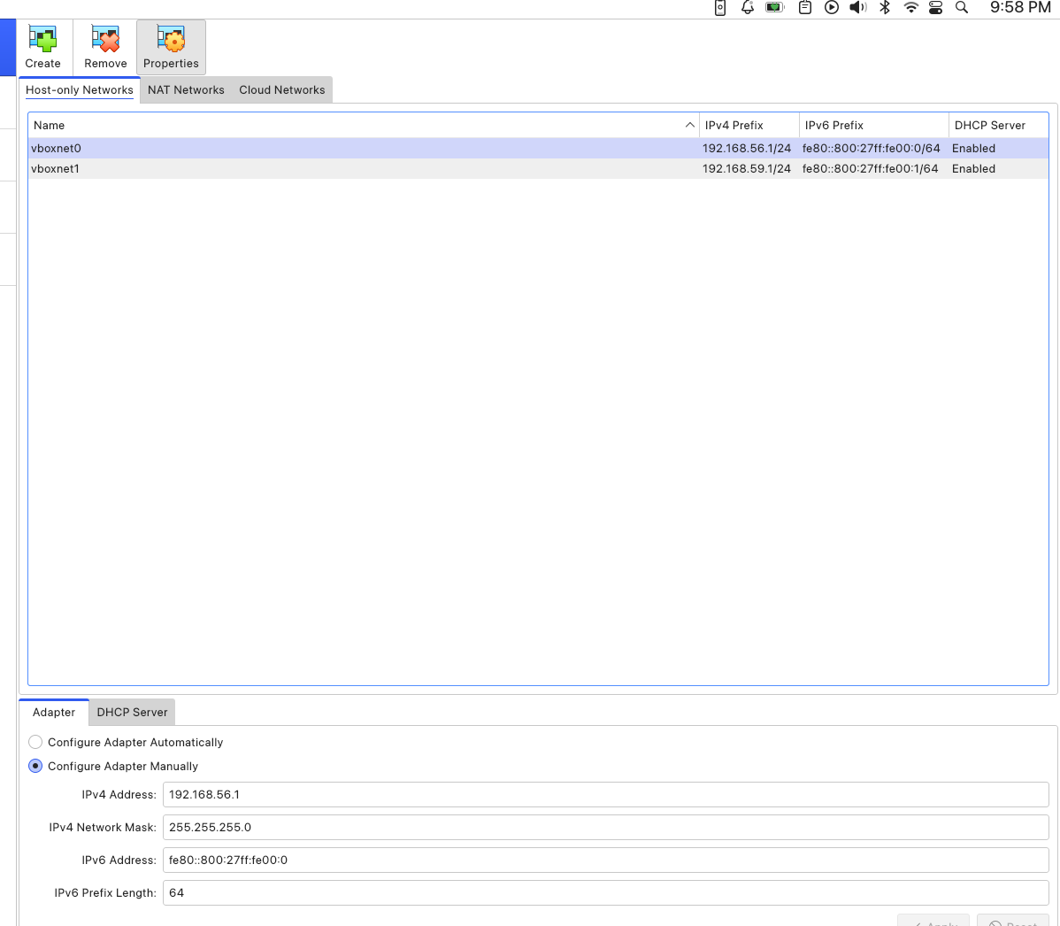Image resolution: width=1060 pixels, height=926 pixels.
Task: Open Spotlight search in the menu bar
Action: [x=962, y=8]
